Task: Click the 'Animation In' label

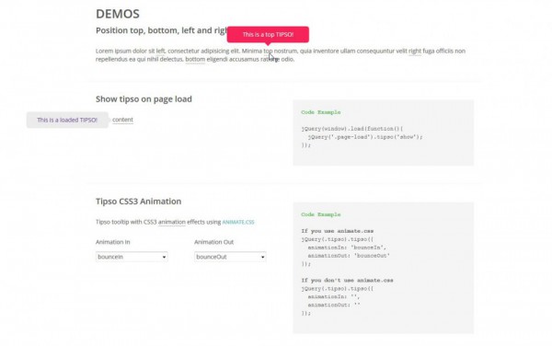Action: [112, 242]
